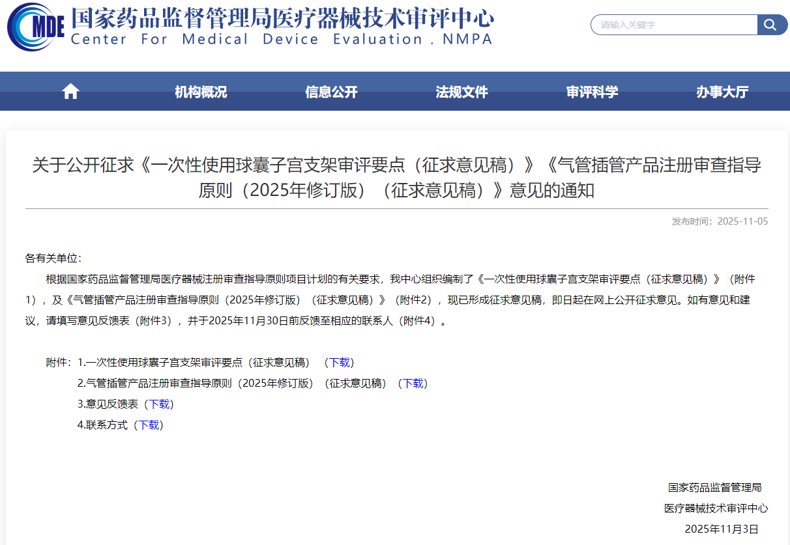
Task: Select 法规文件 from the navigation bar
Action: point(461,91)
